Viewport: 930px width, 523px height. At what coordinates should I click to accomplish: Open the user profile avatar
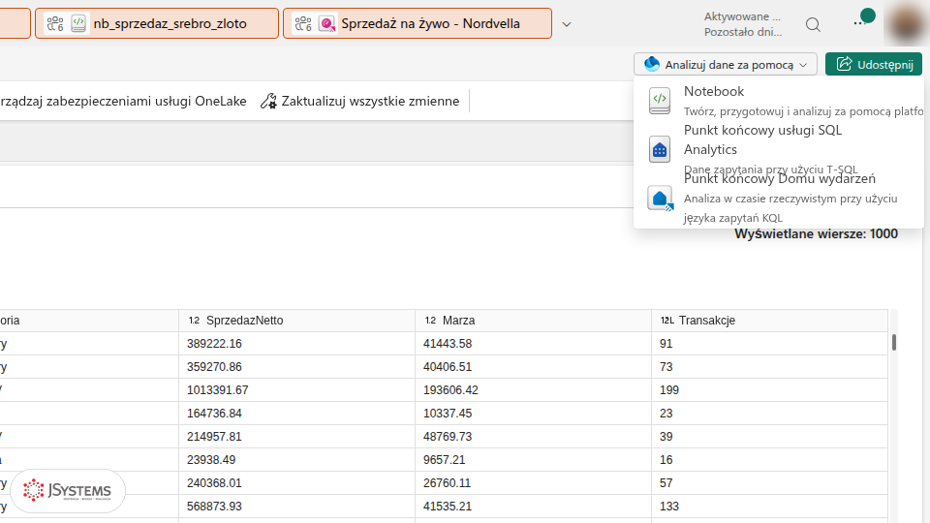pos(906,23)
